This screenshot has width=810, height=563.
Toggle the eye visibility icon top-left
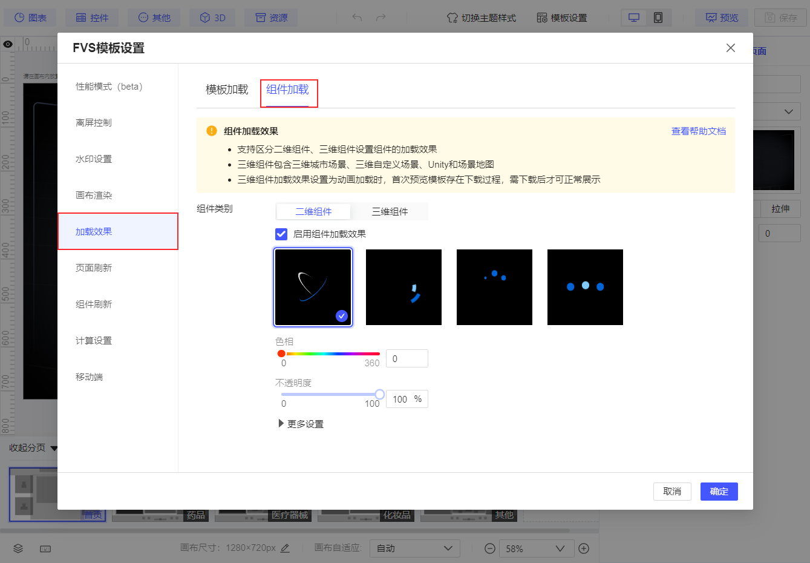point(7,44)
